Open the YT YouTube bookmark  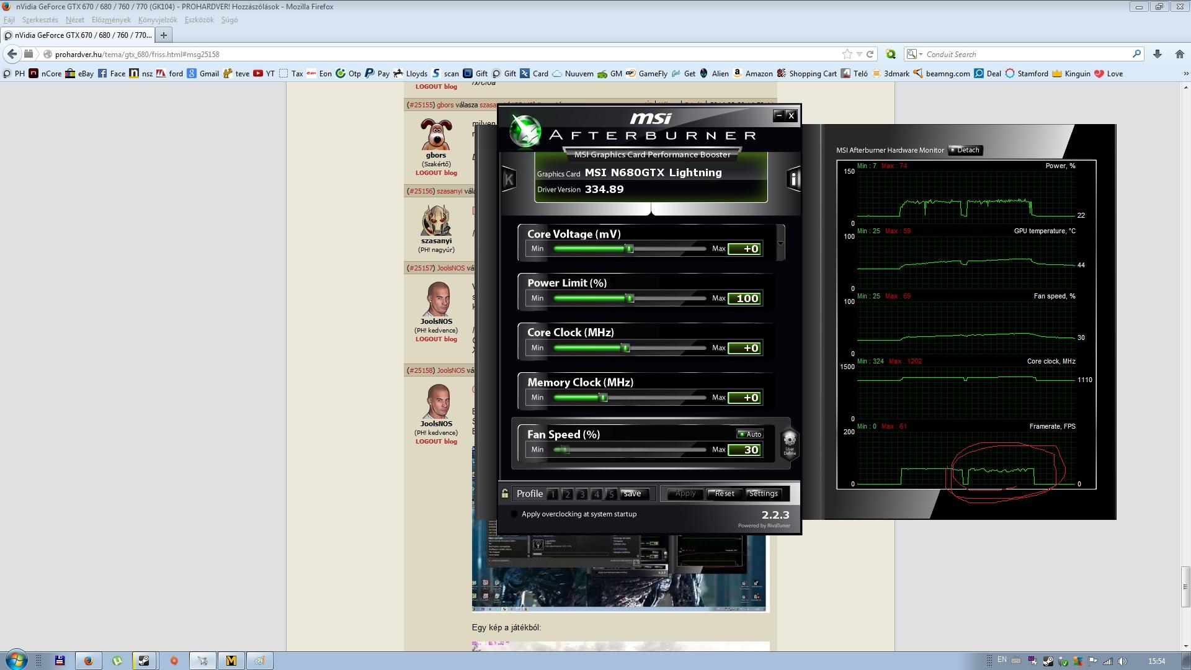tap(264, 73)
